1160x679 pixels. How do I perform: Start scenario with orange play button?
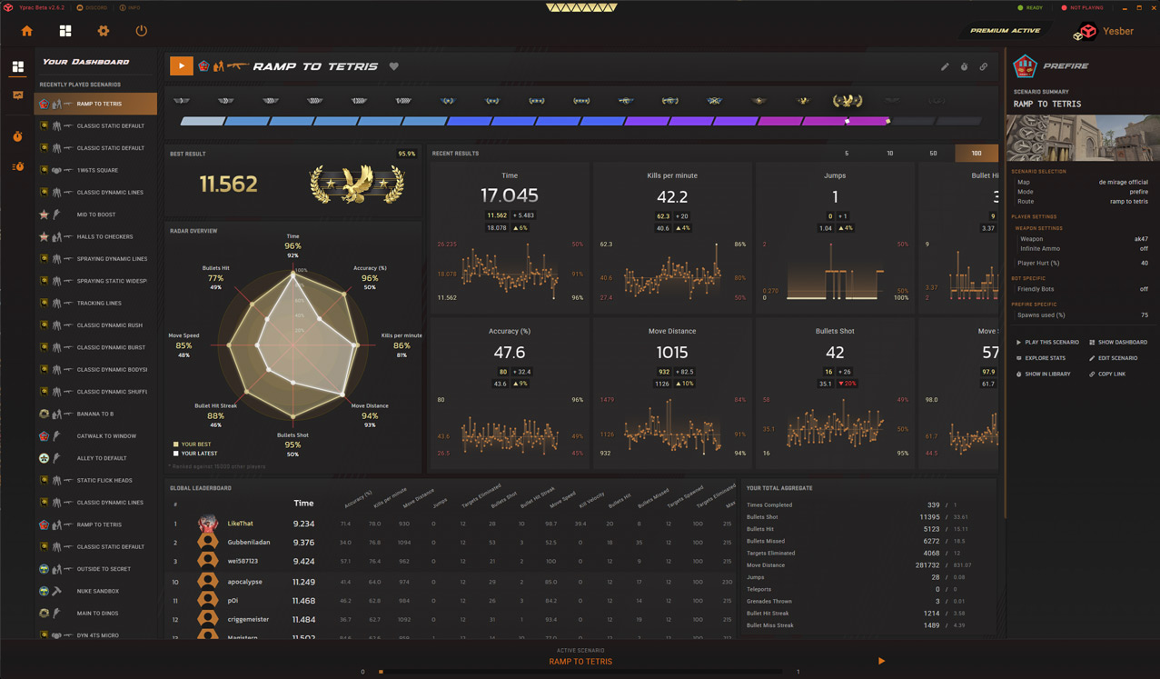coord(181,65)
